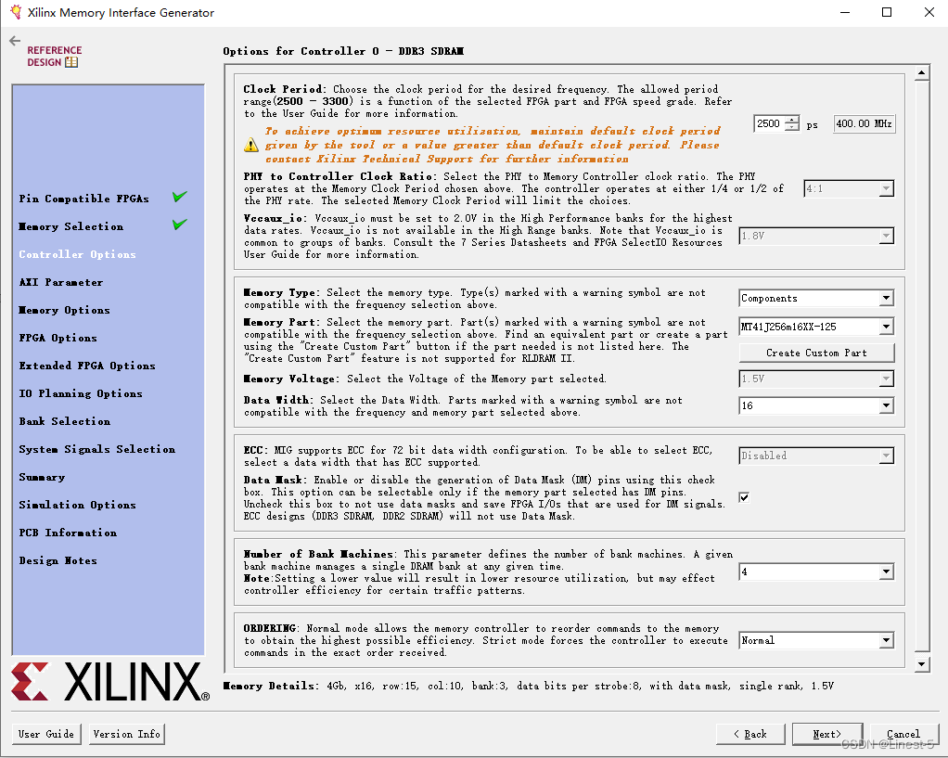Click the warning triangle icon near clock period
The image size is (948, 758).
click(x=251, y=145)
